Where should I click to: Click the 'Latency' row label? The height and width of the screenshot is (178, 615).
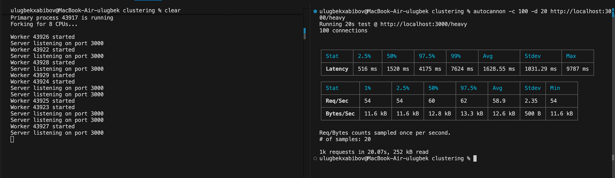click(337, 69)
